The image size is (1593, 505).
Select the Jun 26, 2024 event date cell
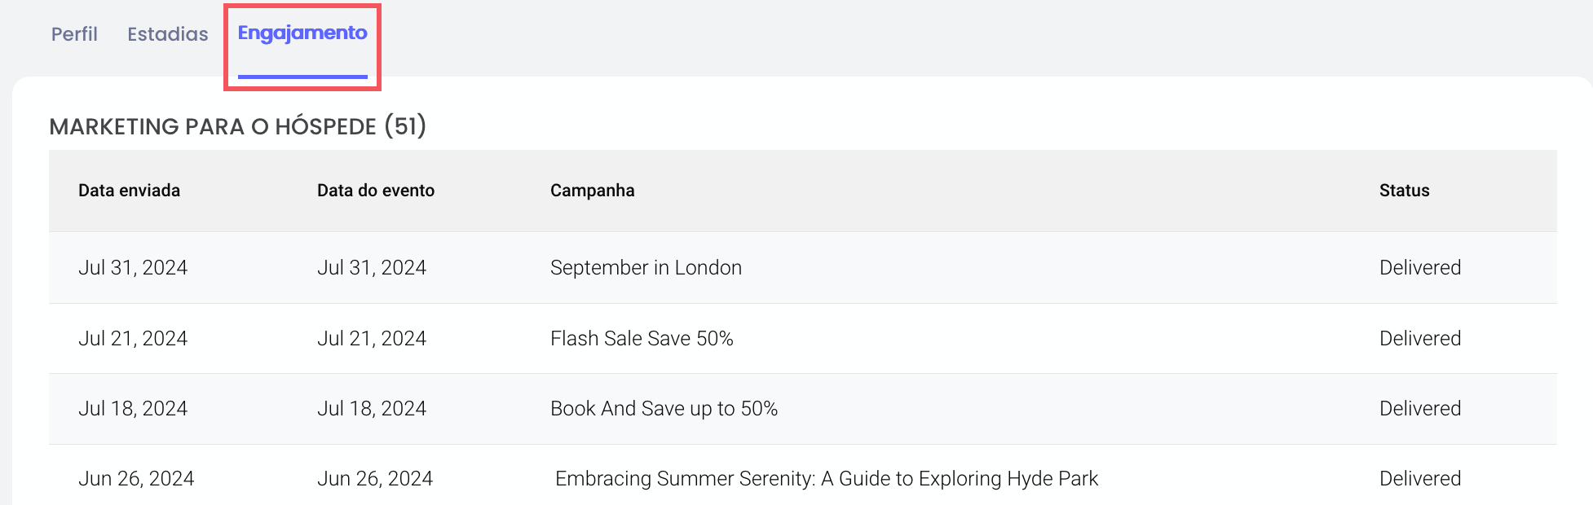click(x=375, y=479)
